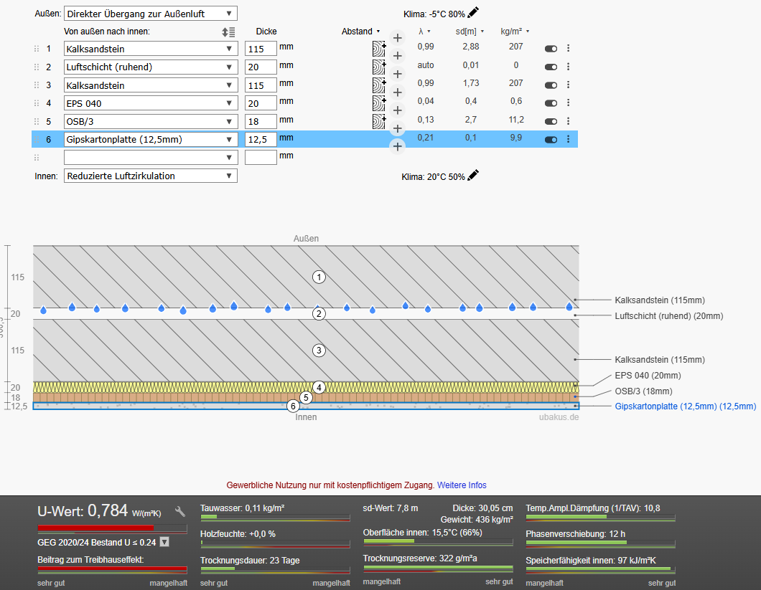
Task: Click the drag handle of layer 4
Action: click(37, 103)
